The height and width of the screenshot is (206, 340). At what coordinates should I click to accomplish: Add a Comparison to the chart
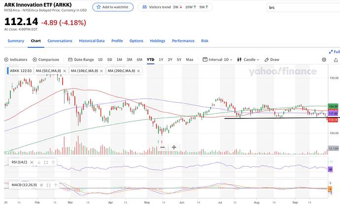[x=46, y=59]
